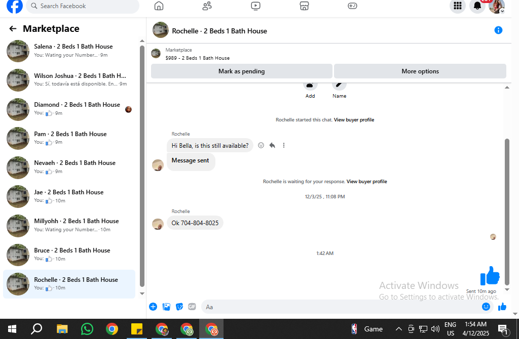Click the 'Ok 704-804-8025' message
Image resolution: width=519 pixels, height=339 pixels.
(195, 223)
